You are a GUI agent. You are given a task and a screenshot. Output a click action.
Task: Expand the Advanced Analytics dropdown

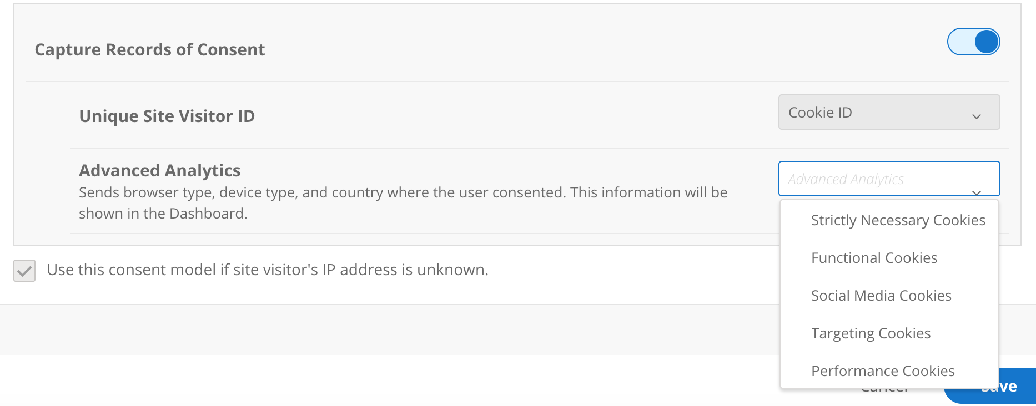coord(888,179)
